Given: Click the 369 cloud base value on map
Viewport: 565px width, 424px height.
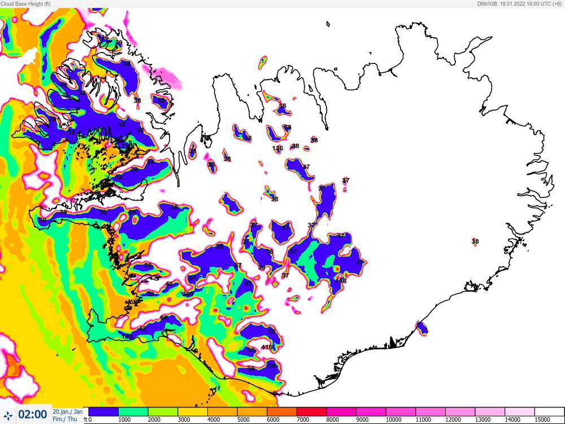Looking at the screenshot, I should pos(188,294).
